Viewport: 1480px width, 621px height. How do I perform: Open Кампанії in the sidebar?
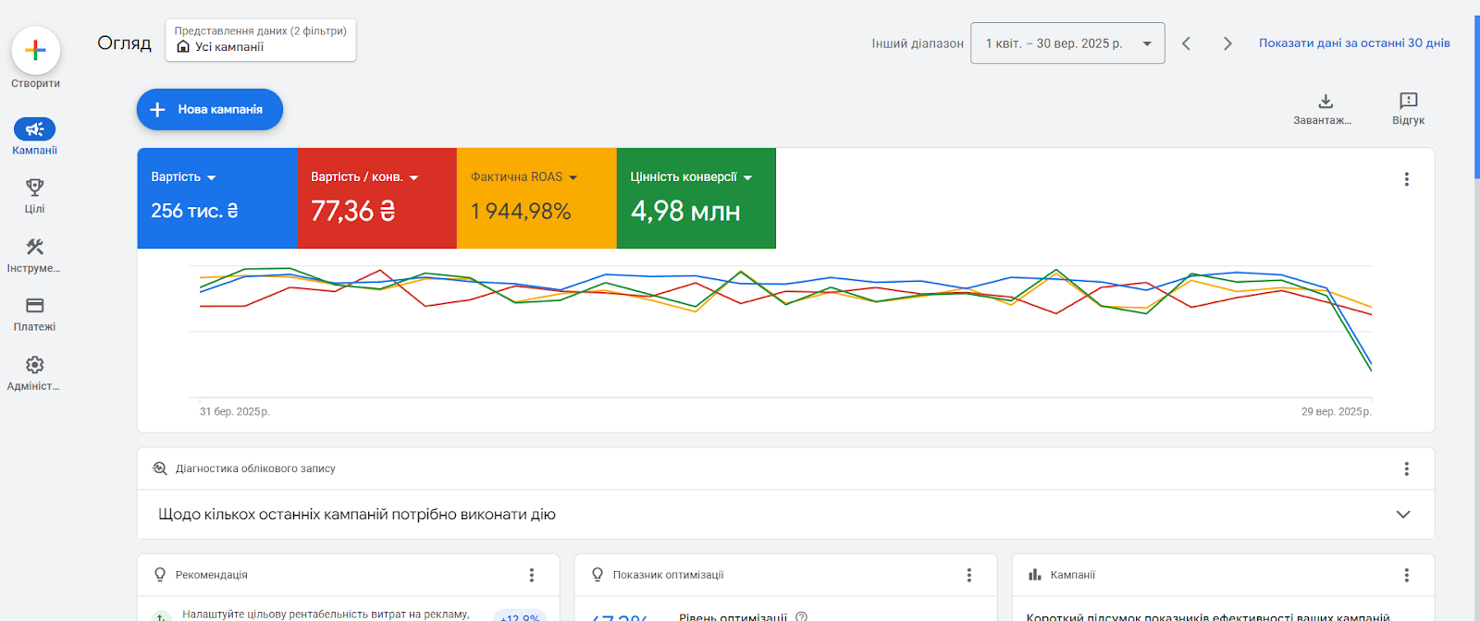pos(35,129)
